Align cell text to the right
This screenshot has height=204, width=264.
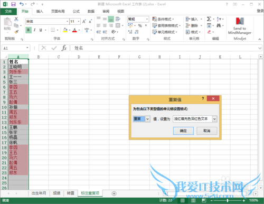[x=111, y=25]
